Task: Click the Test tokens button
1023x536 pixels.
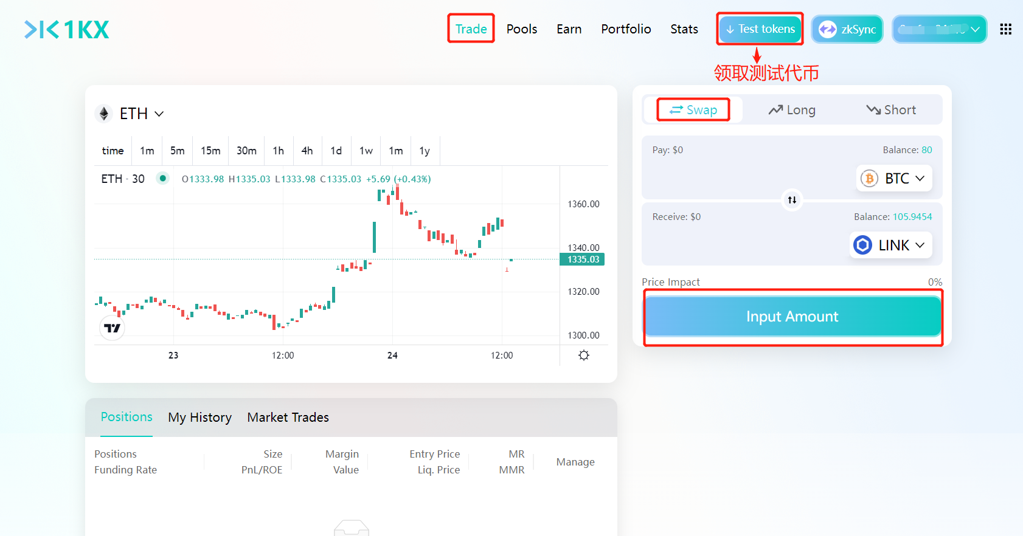Action: [x=760, y=29]
